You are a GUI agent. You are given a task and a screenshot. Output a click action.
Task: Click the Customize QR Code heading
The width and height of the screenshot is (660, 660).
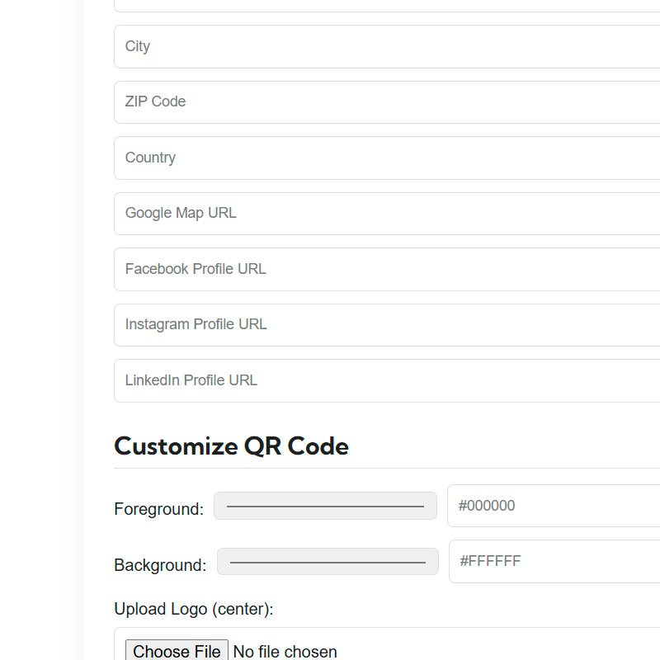pos(231,446)
